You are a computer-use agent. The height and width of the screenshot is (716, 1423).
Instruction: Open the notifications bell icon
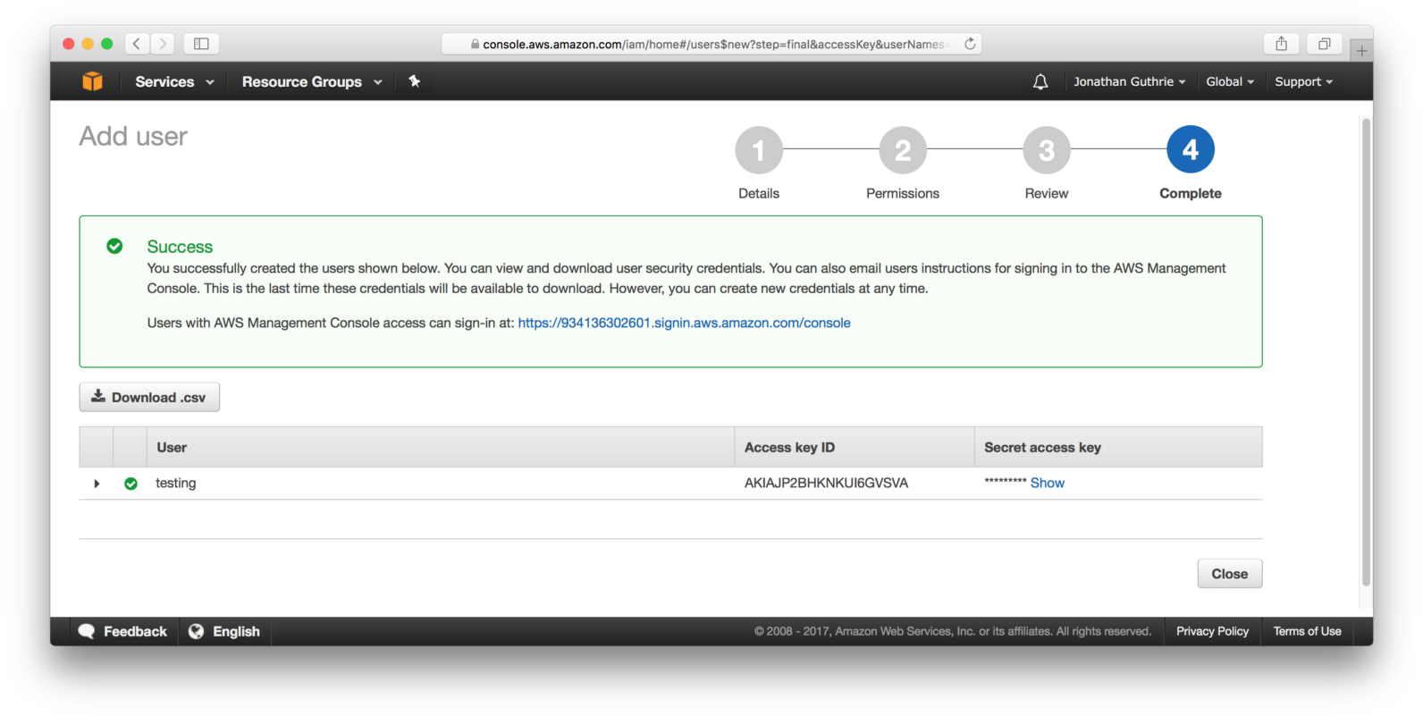point(1040,82)
